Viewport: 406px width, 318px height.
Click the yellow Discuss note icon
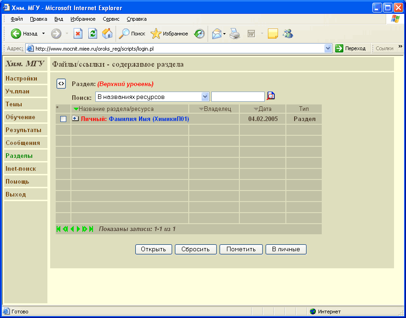click(x=273, y=34)
